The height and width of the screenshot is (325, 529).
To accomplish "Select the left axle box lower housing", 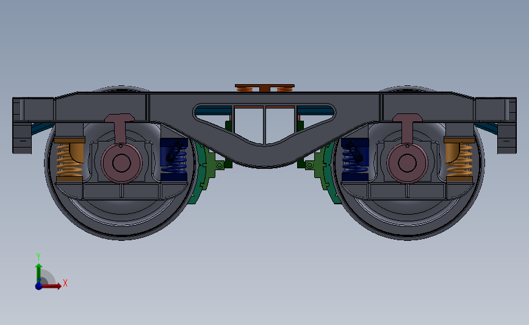I will pos(121,191).
